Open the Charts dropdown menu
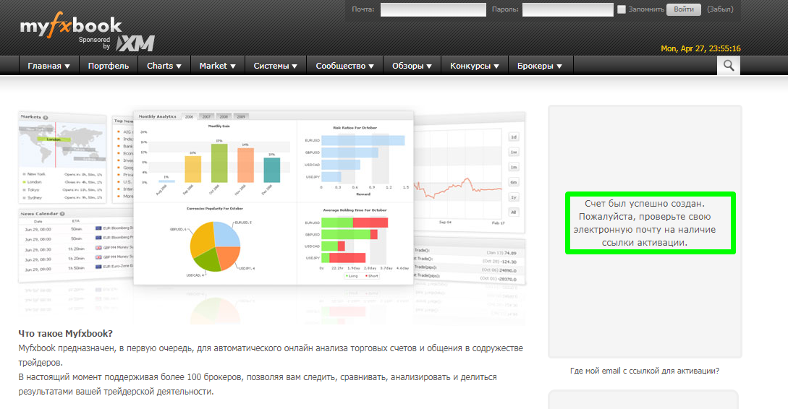This screenshot has height=409, width=788. tap(164, 66)
